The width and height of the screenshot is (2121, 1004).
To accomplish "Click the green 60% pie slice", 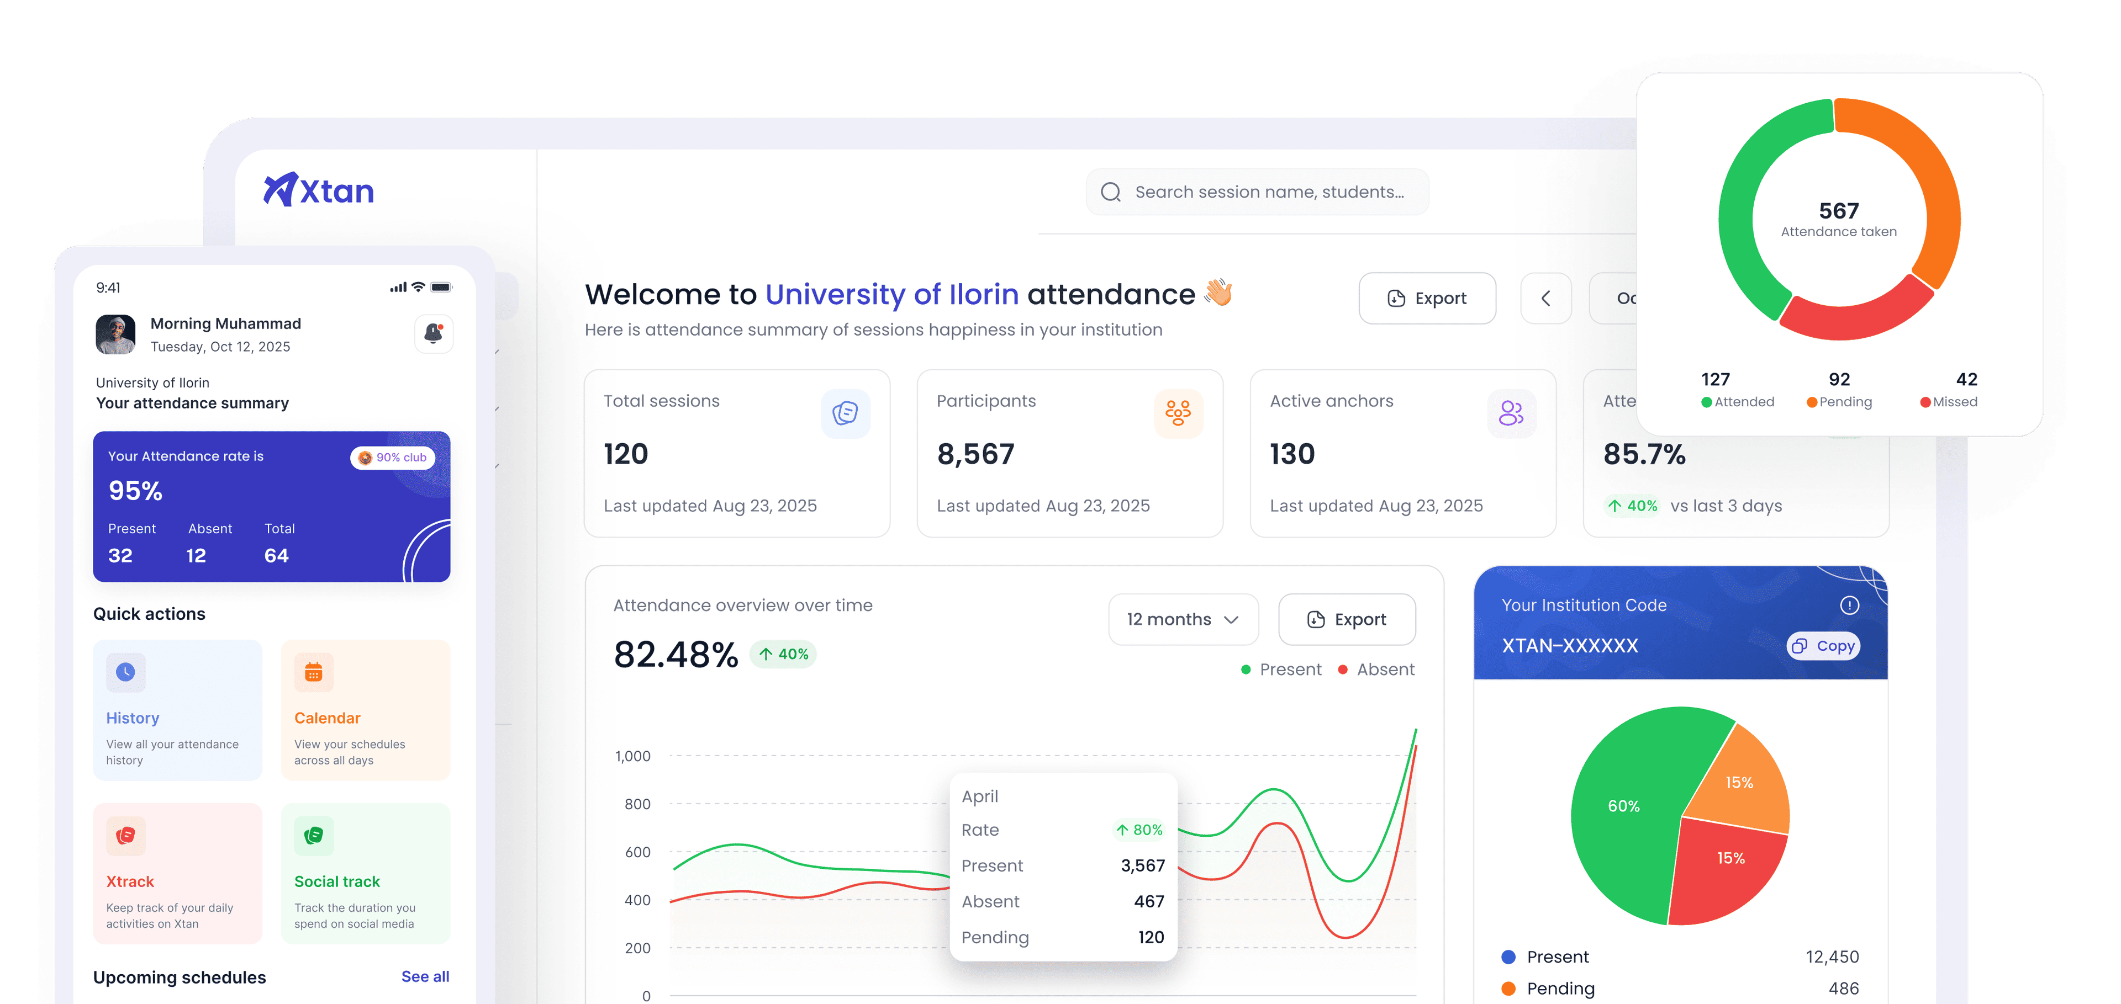I will [x=1624, y=806].
